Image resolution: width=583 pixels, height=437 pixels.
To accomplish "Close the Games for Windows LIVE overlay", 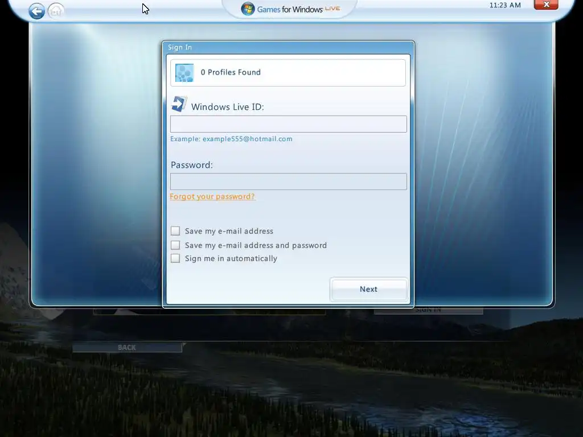I will 546,5.
